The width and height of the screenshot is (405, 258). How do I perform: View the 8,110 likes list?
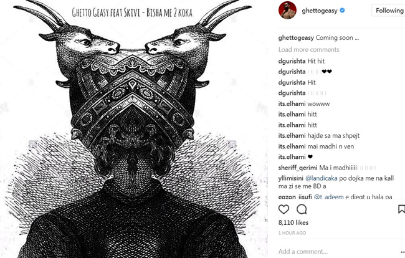pyautogui.click(x=293, y=222)
